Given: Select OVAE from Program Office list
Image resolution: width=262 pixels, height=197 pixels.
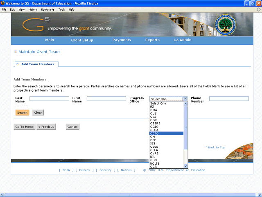Looking at the screenshot, I should 167,153.
